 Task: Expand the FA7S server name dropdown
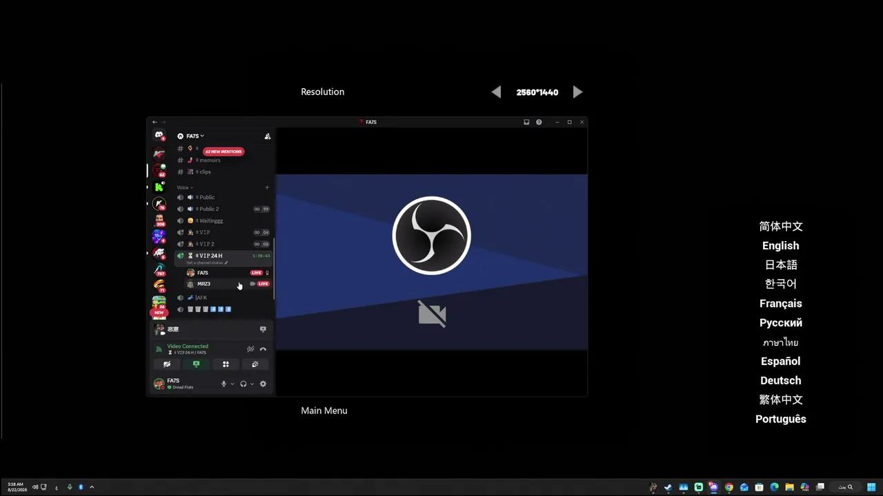(x=191, y=136)
